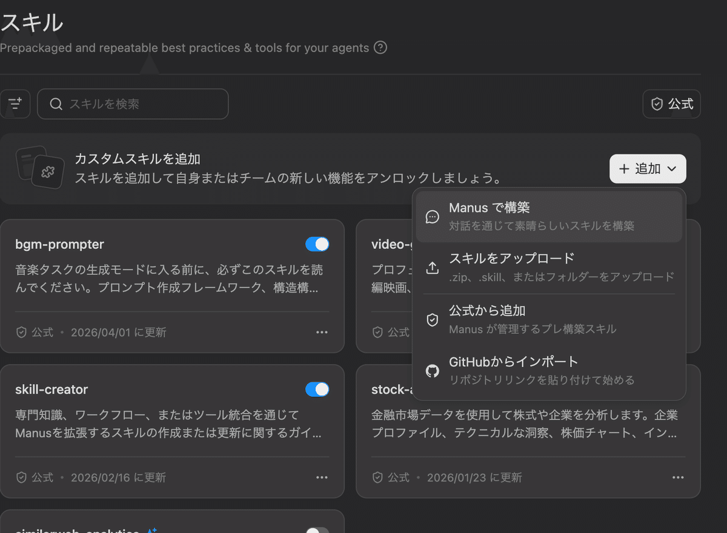Open the skill-creator skill card title
The image size is (727, 533).
[x=51, y=389]
